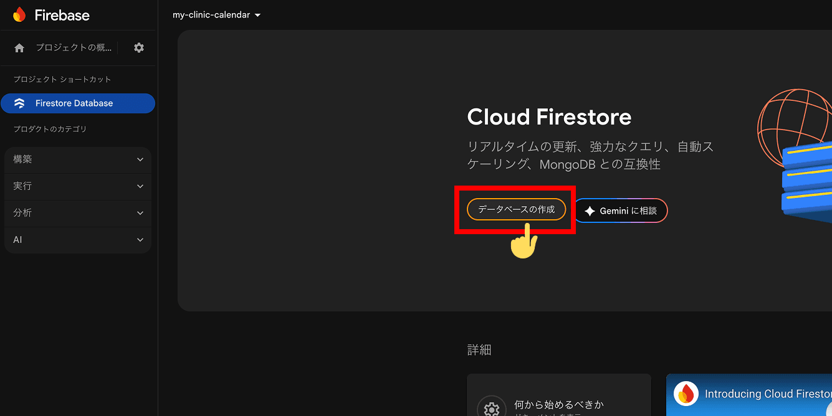The image size is (832, 416).
Task: Open the 何から始めるべきか card
Action: (x=559, y=395)
